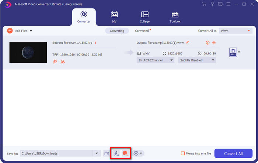The width and height of the screenshot is (258, 163).
Task: Open the Subtitle Disabled dropdown
Action: click(x=197, y=60)
